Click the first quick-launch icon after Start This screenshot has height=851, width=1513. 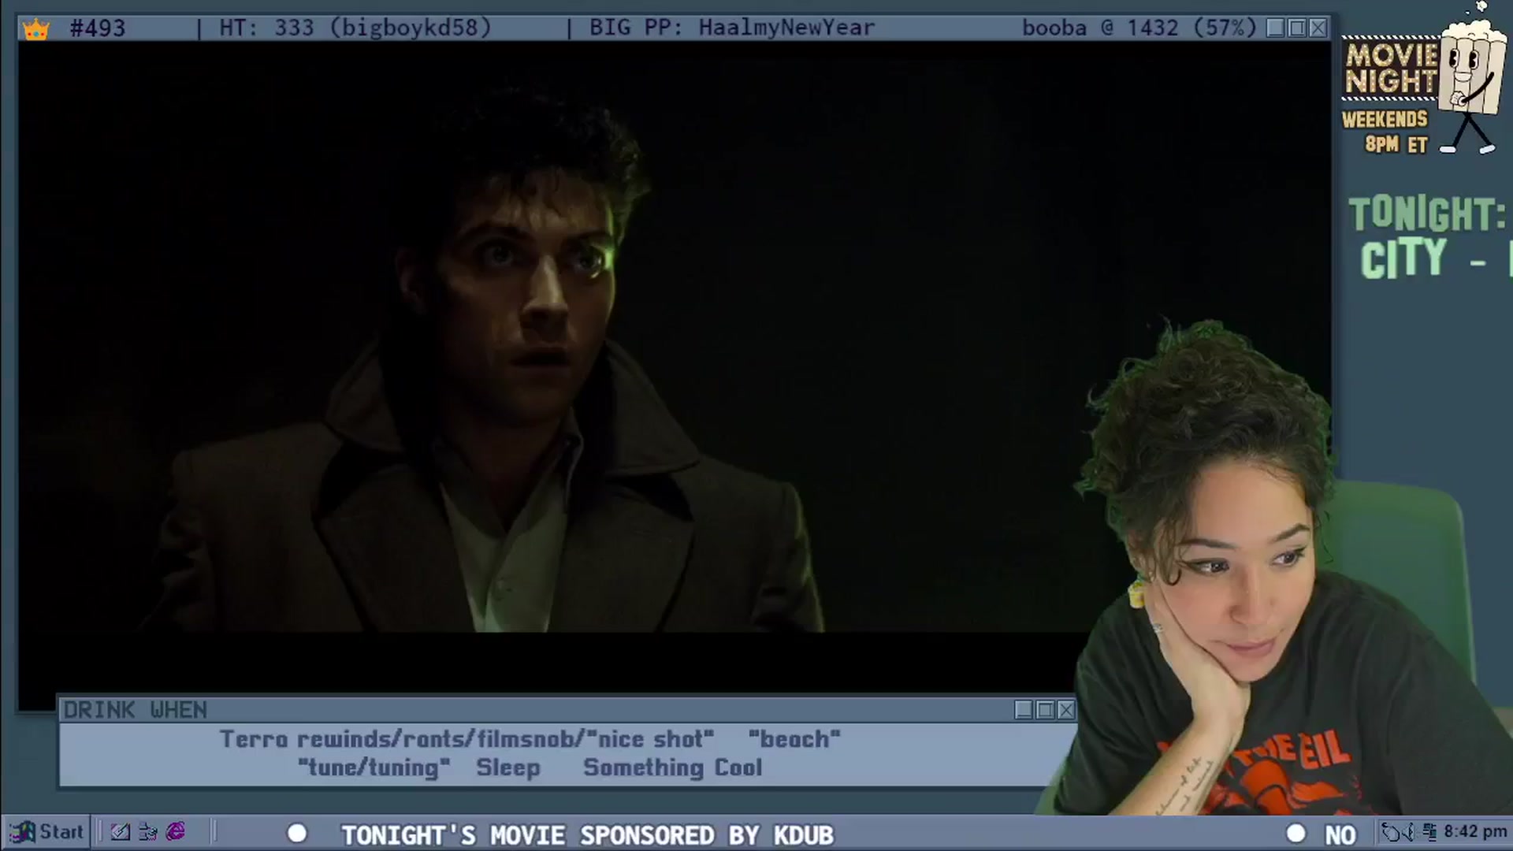(120, 832)
